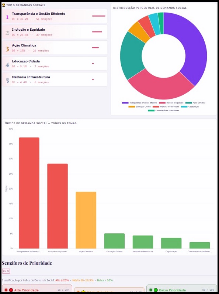The image size is (219, 294).
Task: Click the green circle icon in Baixa Prioridade card
Action: point(156,290)
